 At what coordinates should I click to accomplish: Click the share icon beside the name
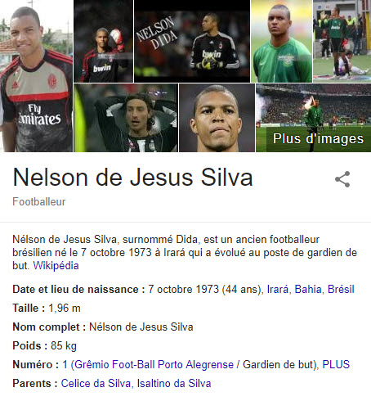click(x=342, y=179)
